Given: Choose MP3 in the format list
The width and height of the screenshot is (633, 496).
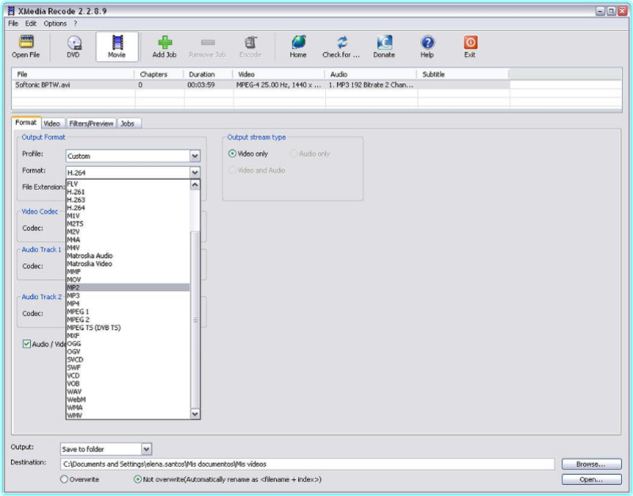Looking at the screenshot, I should coord(127,295).
